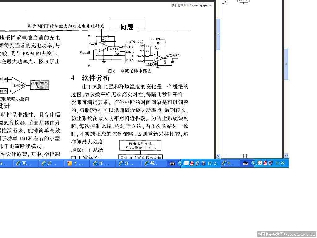Open the 百... Internet Explorer taskbar button
The image size is (317, 238).
click(x=25, y=163)
